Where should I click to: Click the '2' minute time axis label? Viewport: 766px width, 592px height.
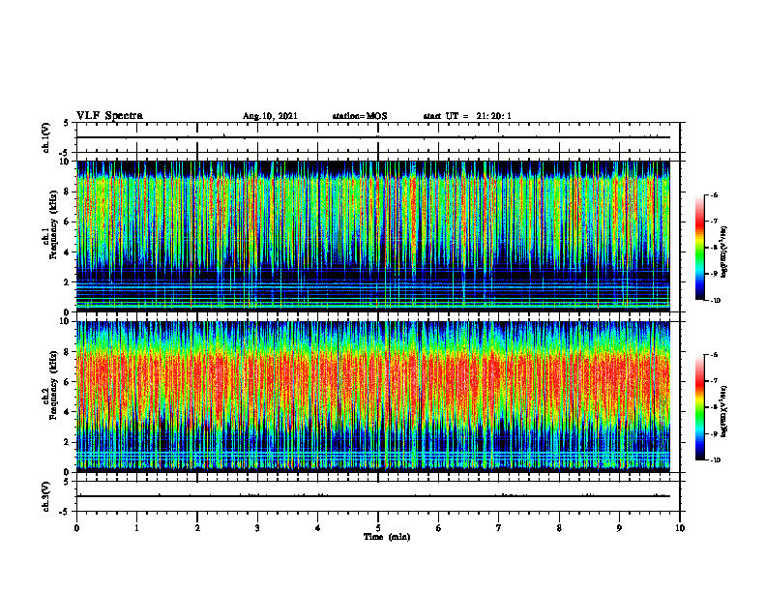coord(197,528)
